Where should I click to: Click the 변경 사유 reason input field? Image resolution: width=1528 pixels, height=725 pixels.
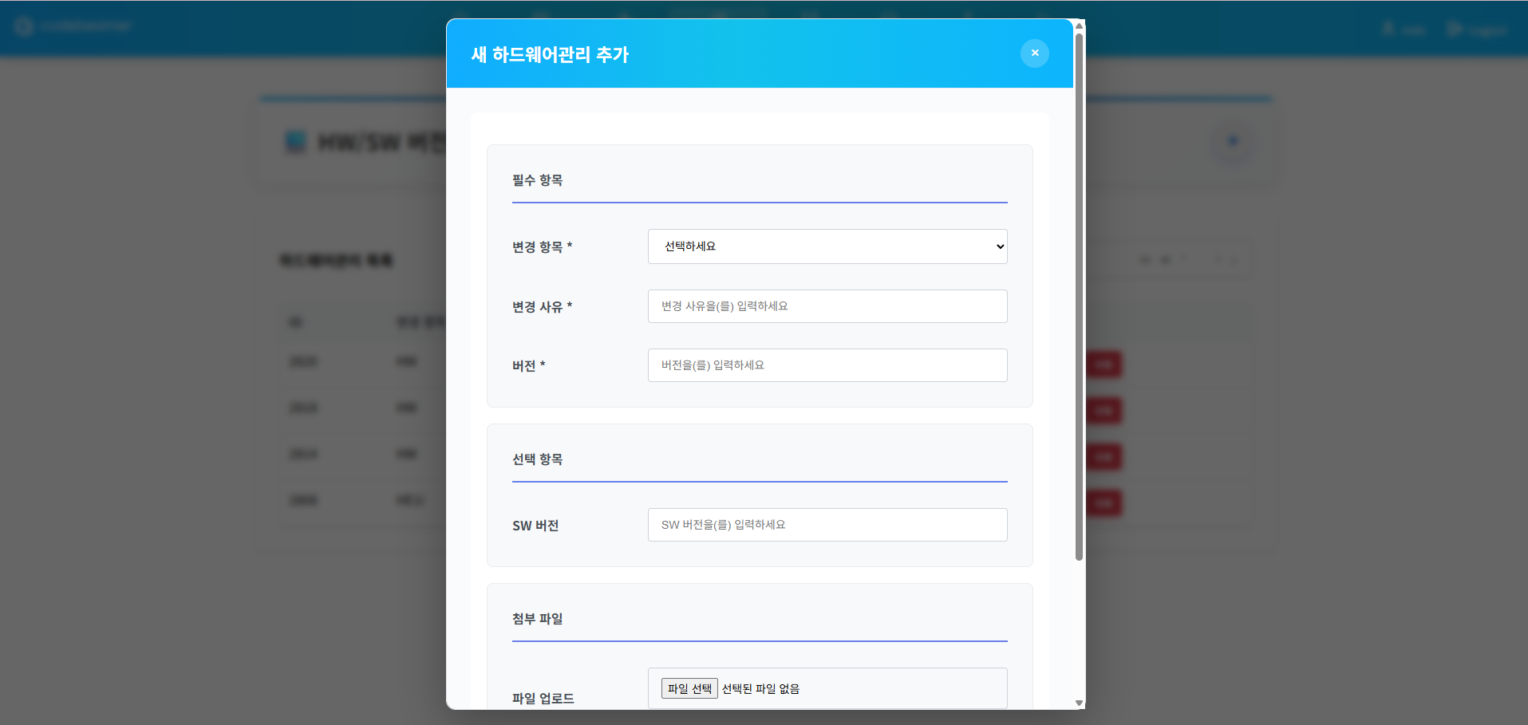(827, 306)
